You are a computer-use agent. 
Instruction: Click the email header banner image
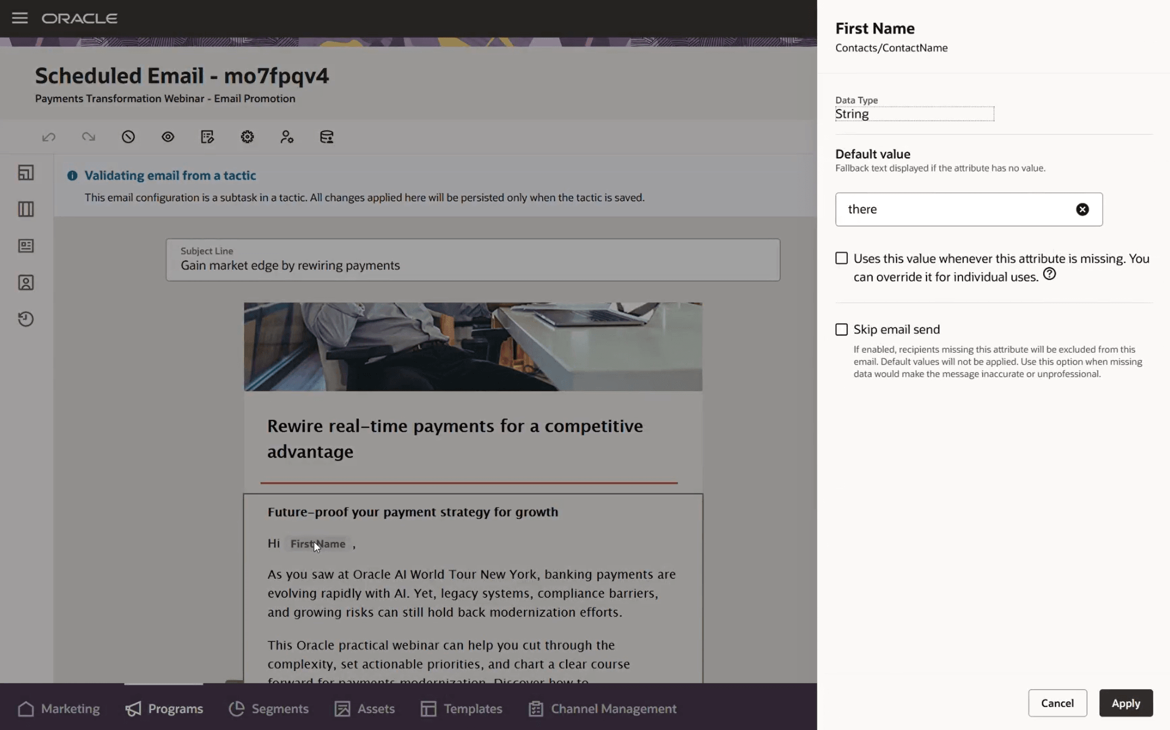pyautogui.click(x=473, y=347)
